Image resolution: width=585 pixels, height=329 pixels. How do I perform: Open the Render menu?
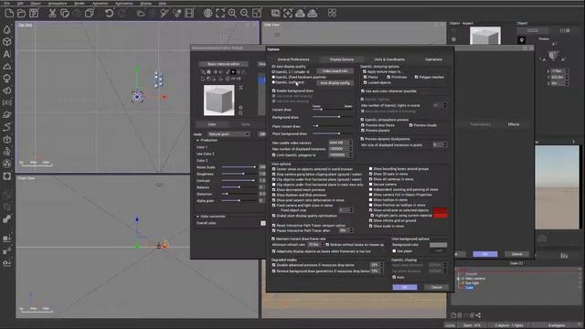(80, 4)
